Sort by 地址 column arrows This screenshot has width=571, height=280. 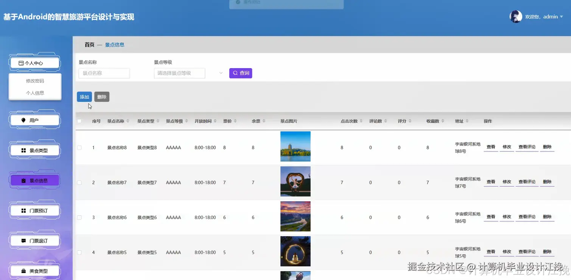[x=467, y=121]
